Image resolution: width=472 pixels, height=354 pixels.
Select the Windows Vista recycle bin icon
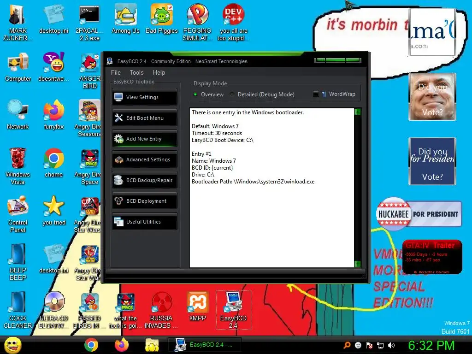point(18,166)
